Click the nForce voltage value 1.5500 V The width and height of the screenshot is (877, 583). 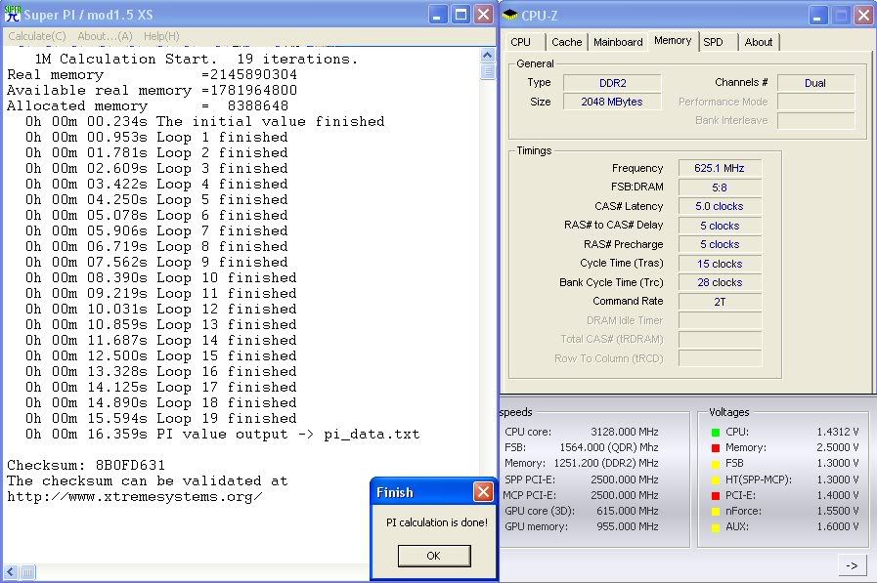838,511
